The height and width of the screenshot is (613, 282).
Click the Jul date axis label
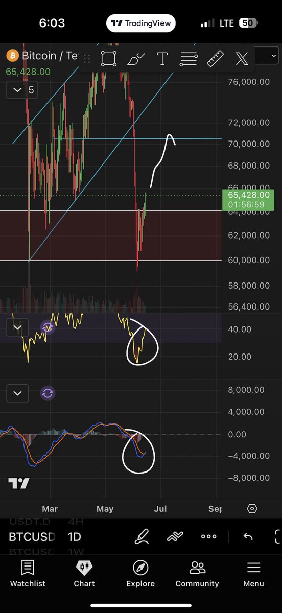coord(161,509)
